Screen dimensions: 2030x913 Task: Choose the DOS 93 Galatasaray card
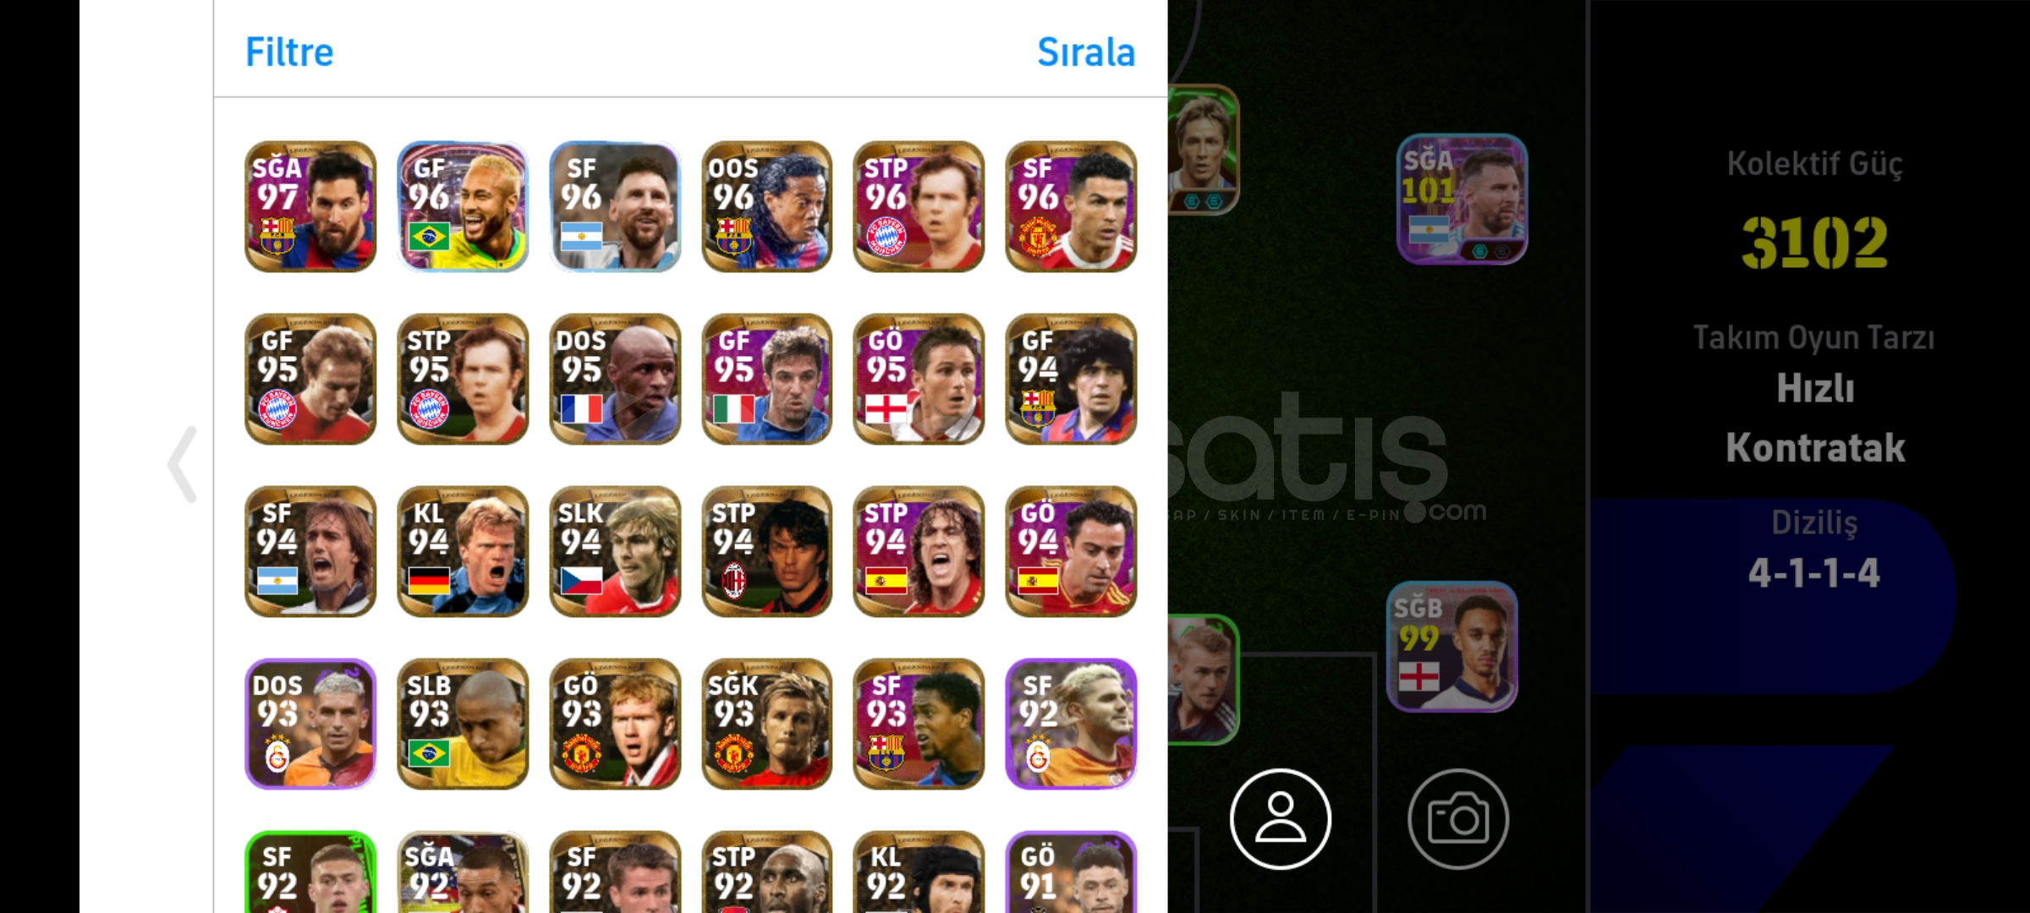click(310, 724)
